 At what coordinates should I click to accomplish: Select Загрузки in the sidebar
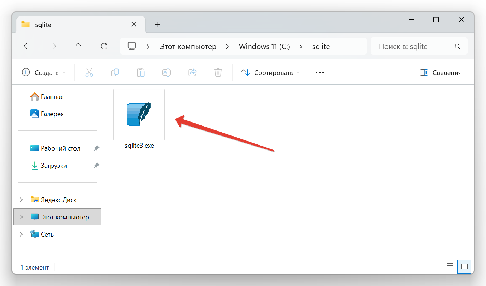tap(54, 166)
